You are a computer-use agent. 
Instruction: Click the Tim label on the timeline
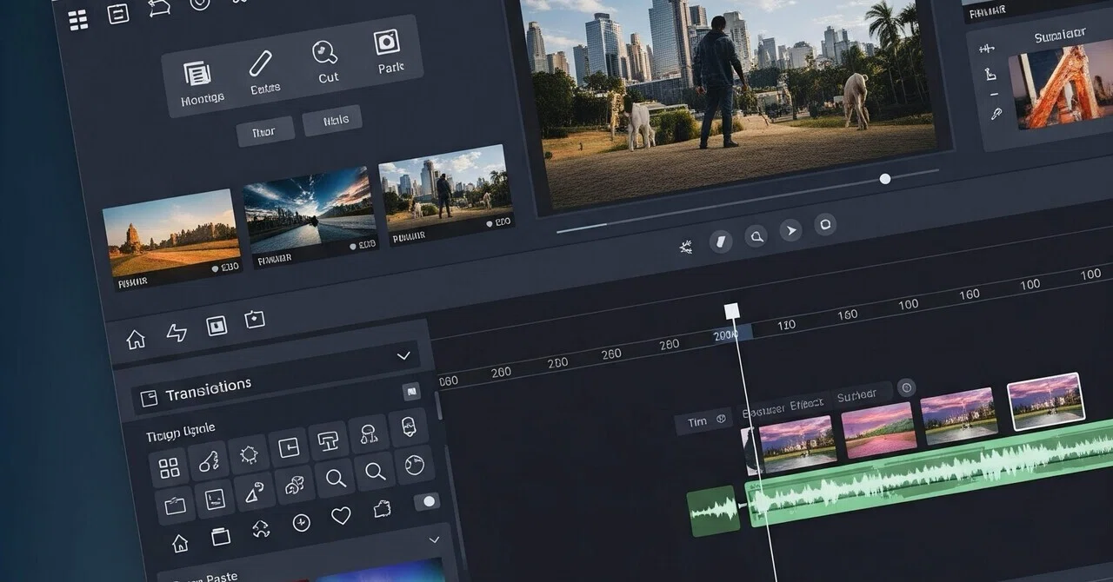click(697, 422)
